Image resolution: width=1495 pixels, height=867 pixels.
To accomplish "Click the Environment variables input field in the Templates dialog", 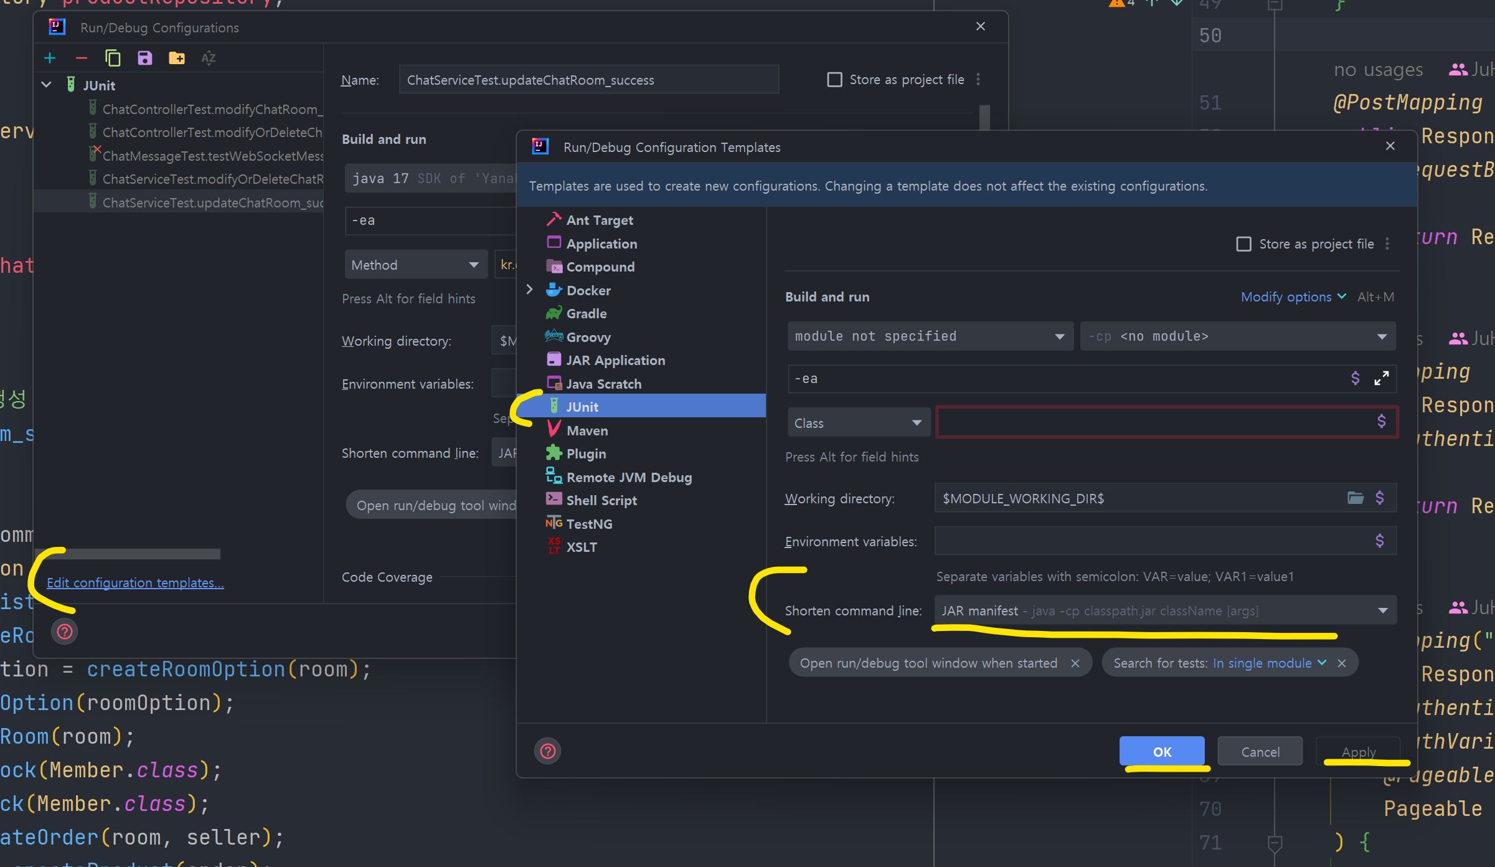I will (1152, 541).
